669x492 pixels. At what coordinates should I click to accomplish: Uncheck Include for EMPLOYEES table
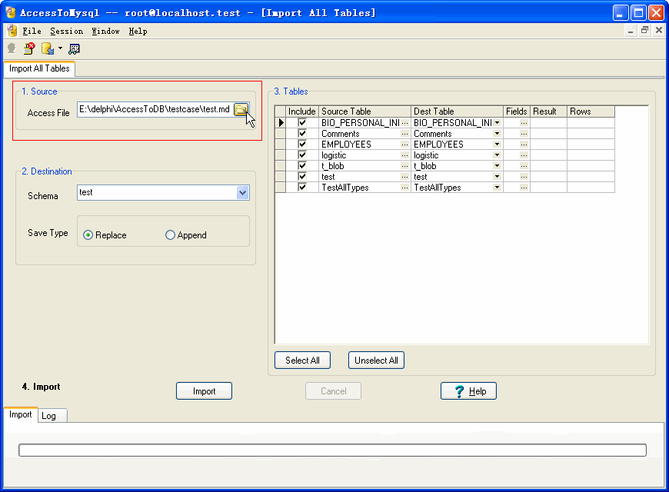[302, 145]
